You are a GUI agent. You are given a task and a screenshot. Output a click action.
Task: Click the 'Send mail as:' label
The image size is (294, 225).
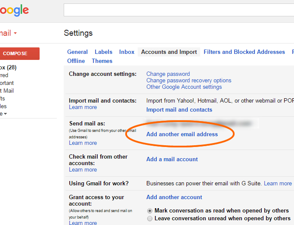click(87, 123)
